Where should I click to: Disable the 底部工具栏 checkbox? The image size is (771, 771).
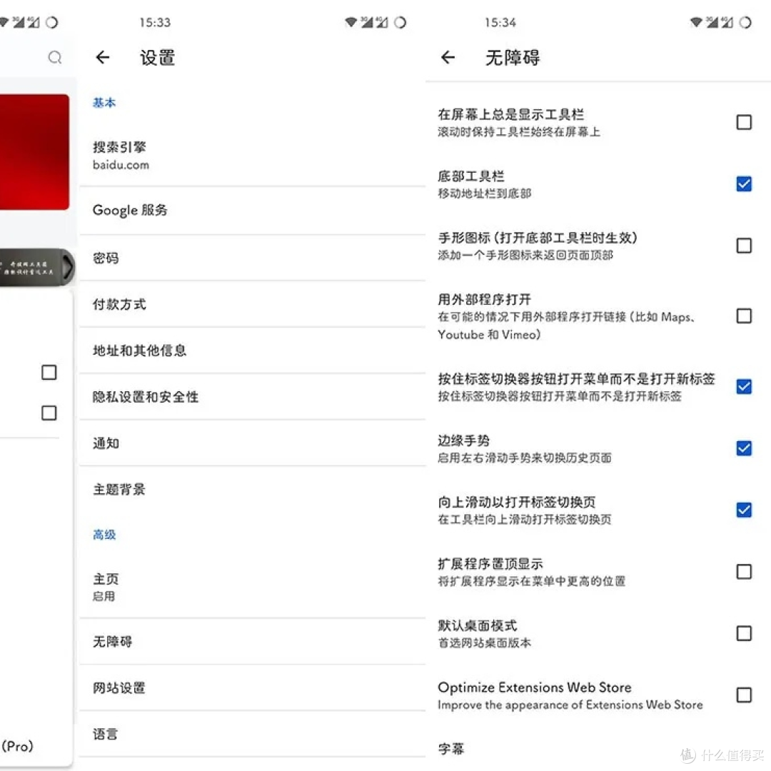(x=744, y=183)
